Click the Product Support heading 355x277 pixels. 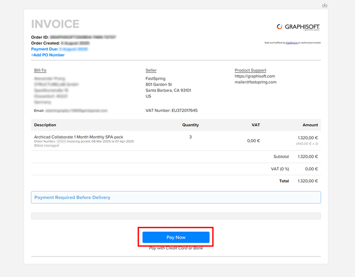coord(250,70)
